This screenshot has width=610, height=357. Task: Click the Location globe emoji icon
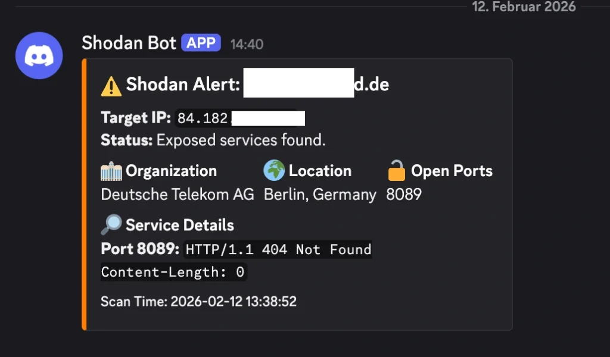(274, 171)
